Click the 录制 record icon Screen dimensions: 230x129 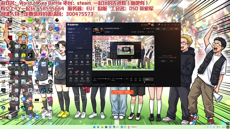135,79
